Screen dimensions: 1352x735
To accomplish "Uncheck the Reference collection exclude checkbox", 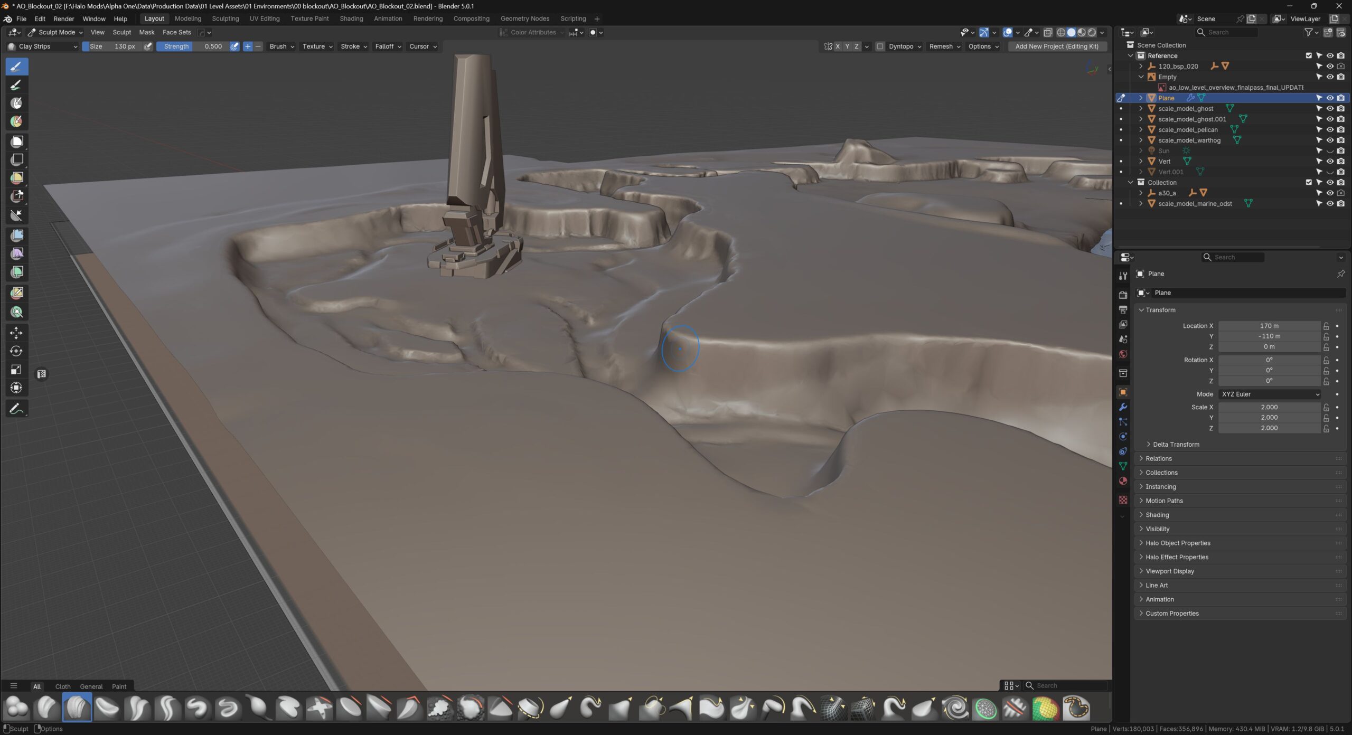I will click(1309, 55).
